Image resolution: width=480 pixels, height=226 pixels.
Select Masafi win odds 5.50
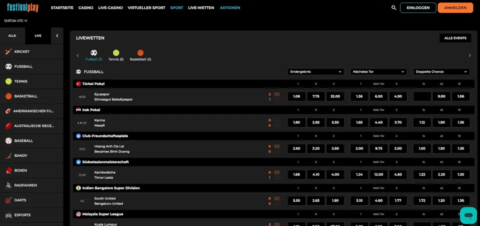[335, 122]
